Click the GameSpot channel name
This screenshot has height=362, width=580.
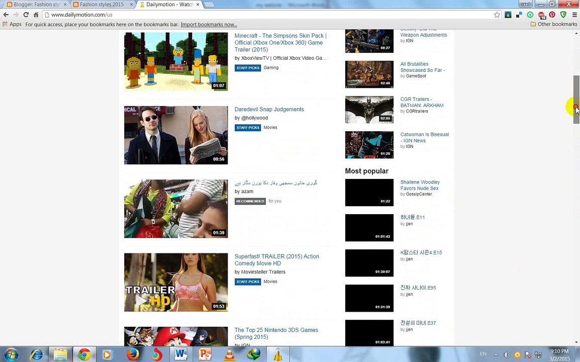tap(416, 76)
